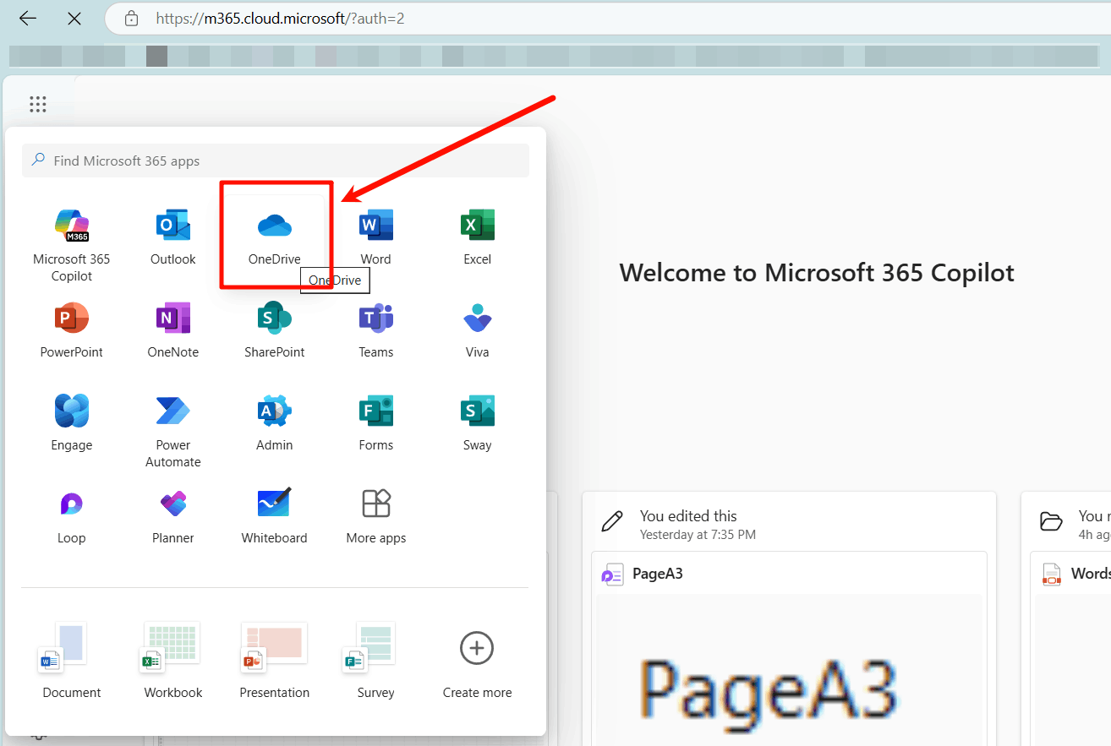Click the folder icon on the rightmost card
This screenshot has height=746, width=1111.
click(x=1051, y=521)
